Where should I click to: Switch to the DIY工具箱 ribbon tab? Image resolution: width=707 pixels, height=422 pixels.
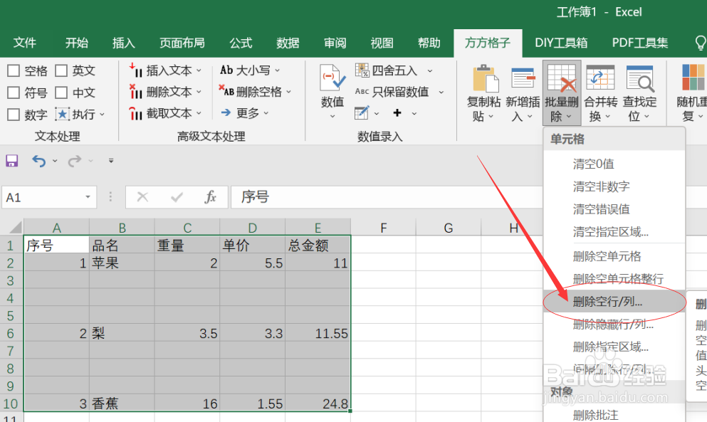(x=561, y=43)
